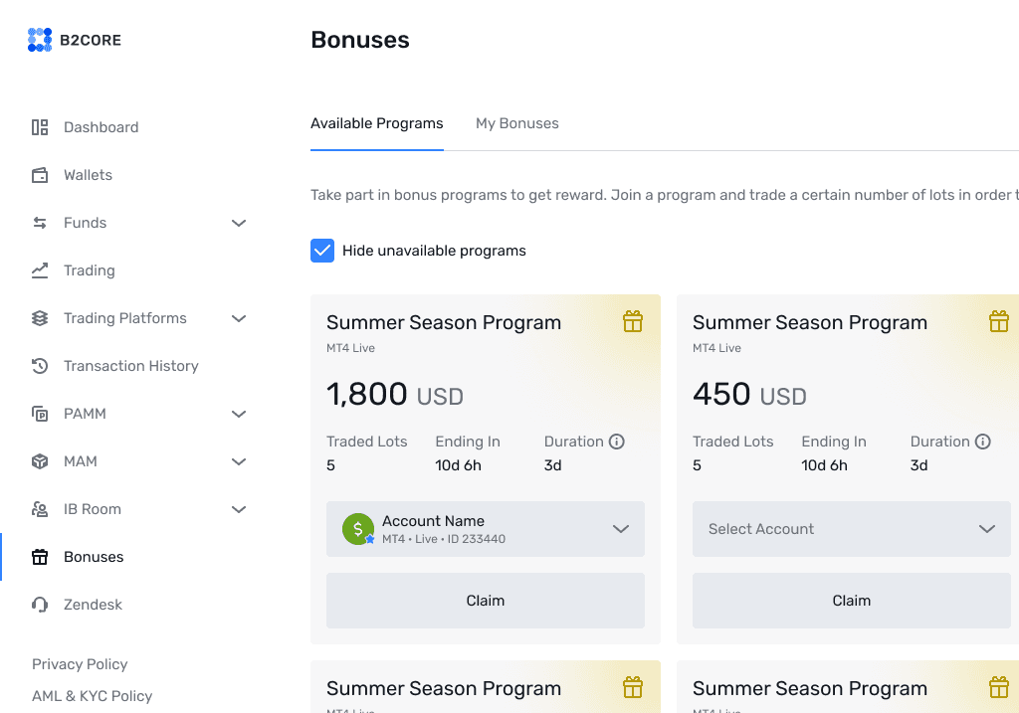Click the gift icon on the 1,800 USD card
The image size is (1019, 713).
click(632, 321)
